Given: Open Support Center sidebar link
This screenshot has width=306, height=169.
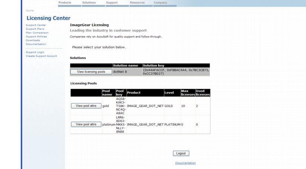Looking at the screenshot, I should tap(36, 25).
